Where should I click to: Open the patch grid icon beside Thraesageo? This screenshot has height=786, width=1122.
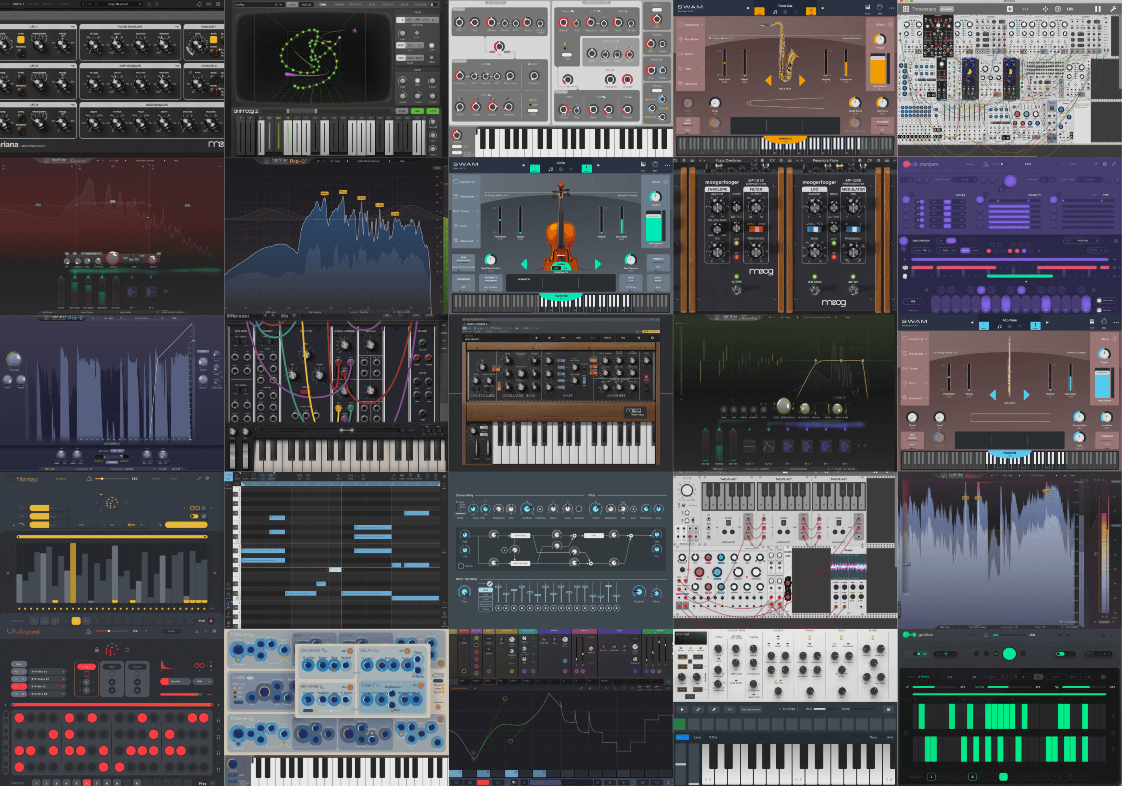click(905, 9)
